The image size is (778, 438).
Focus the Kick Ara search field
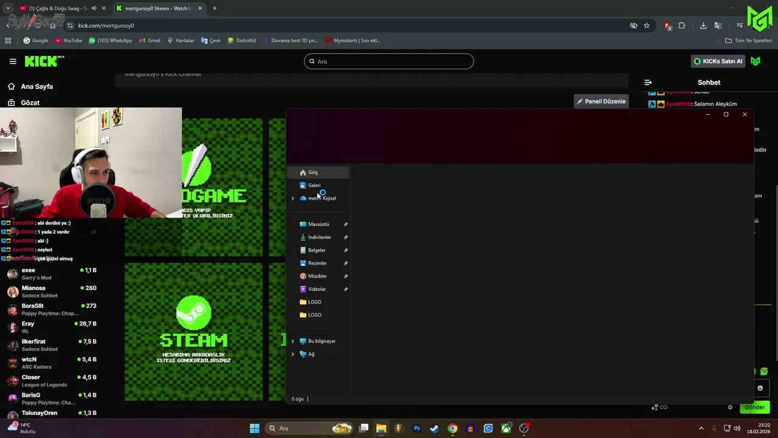(389, 61)
